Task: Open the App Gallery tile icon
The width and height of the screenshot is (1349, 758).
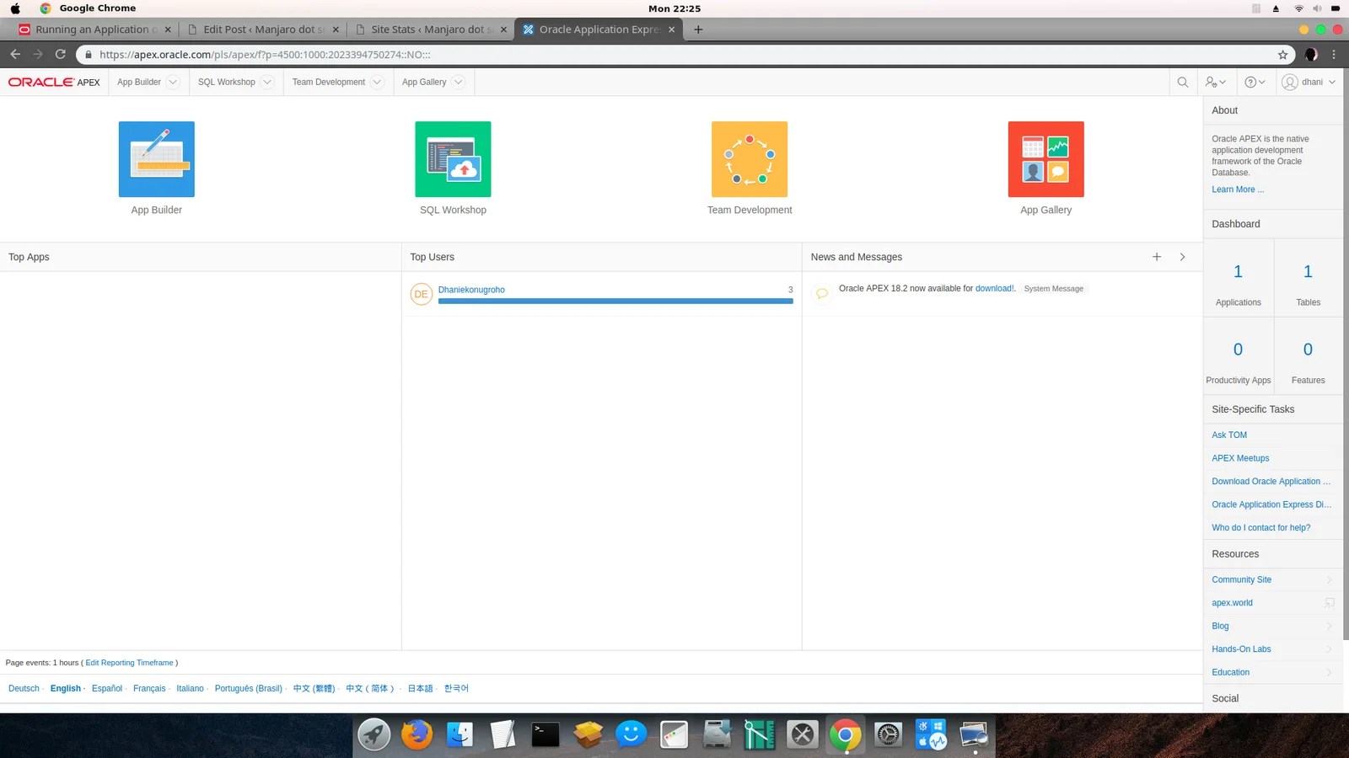Action: pyautogui.click(x=1045, y=159)
